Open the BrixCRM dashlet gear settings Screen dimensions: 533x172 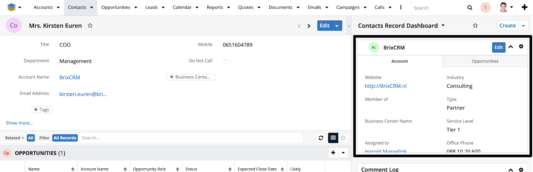click(521, 46)
